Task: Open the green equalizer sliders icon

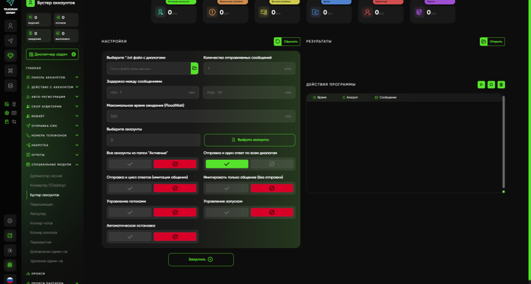Action: tap(10, 266)
